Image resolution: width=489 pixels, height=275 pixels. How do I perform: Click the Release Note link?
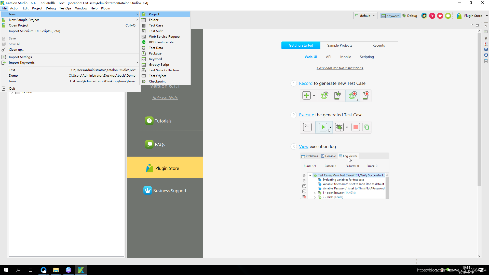[x=165, y=98]
